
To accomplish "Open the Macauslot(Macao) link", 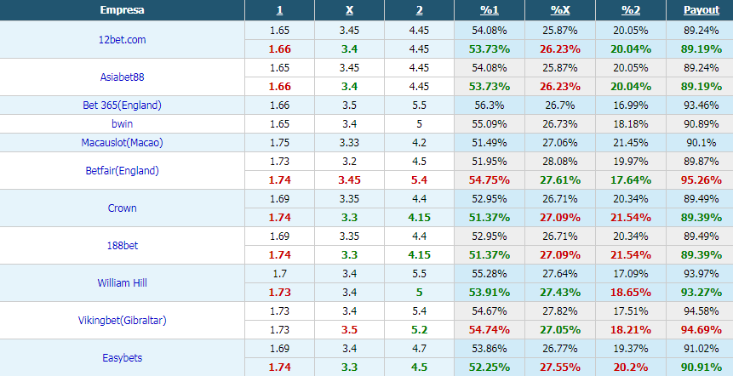I will [x=122, y=142].
